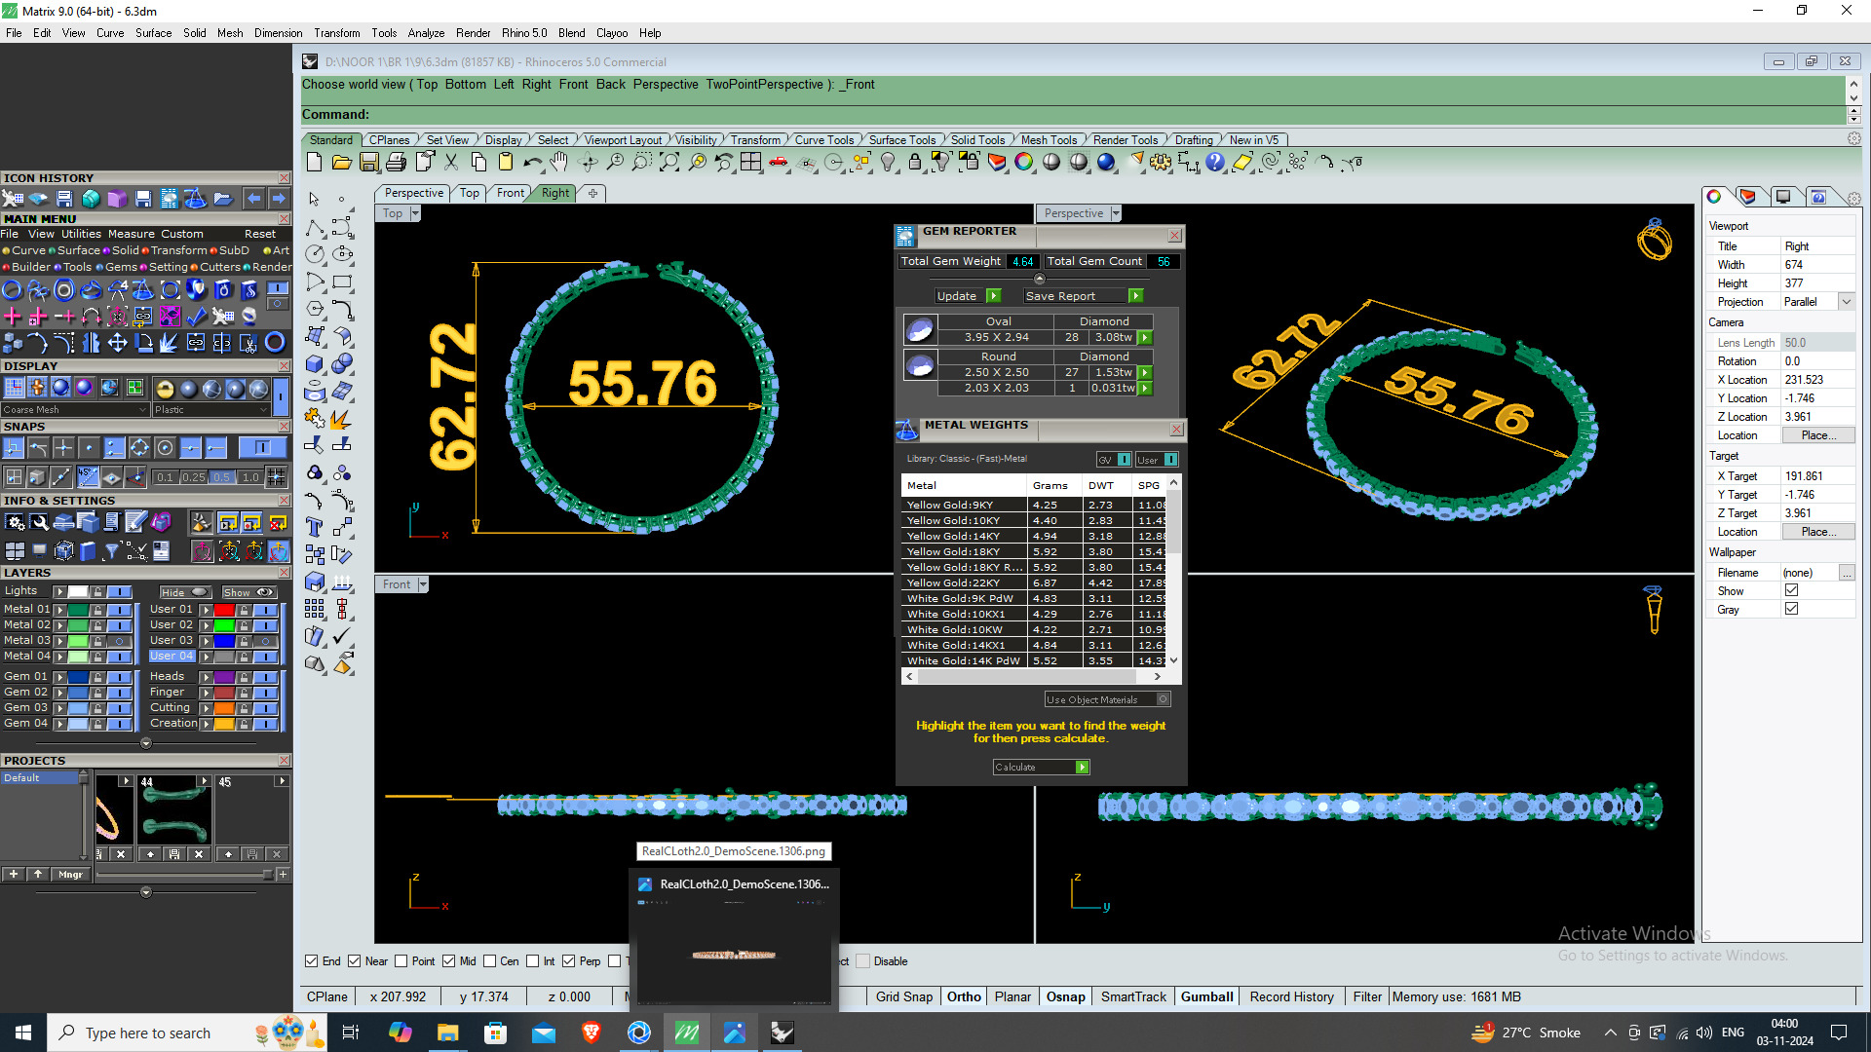Viewport: 1871px width, 1052px height.
Task: Open the Perspective viewport title dropdown
Action: coord(1116,213)
